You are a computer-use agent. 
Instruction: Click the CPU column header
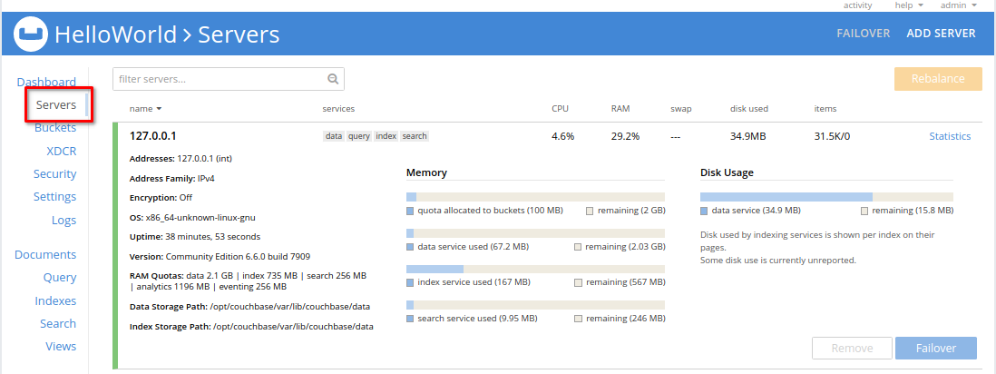click(x=560, y=109)
